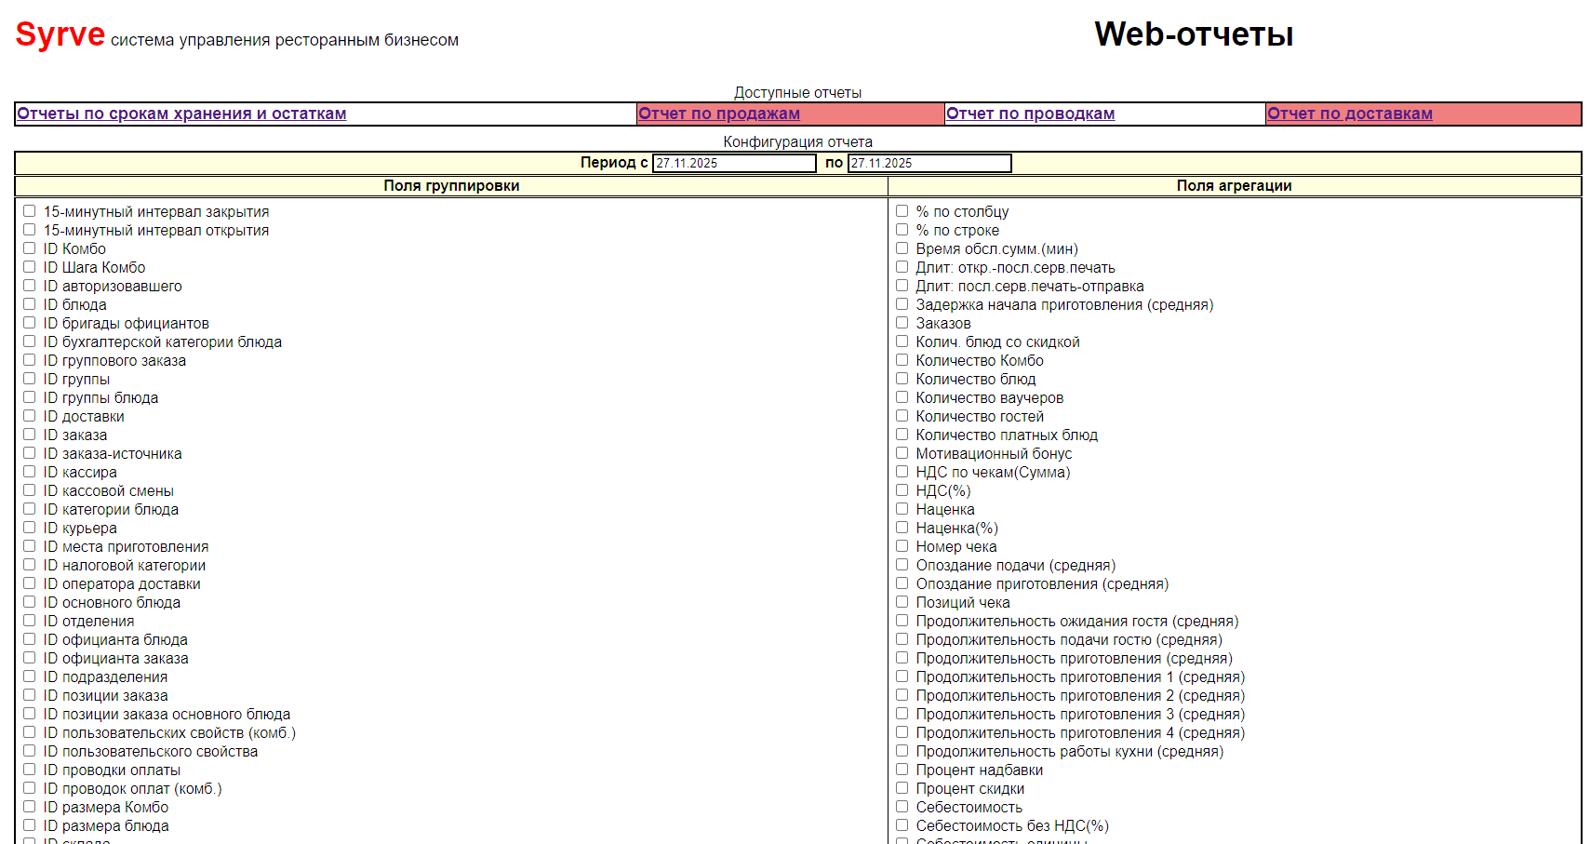This screenshot has height=844, width=1590.
Task: Open the 'Отчет по доставкам' report
Action: coord(1349,114)
